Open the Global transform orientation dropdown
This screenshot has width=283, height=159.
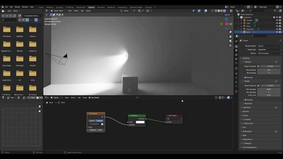[126, 11]
